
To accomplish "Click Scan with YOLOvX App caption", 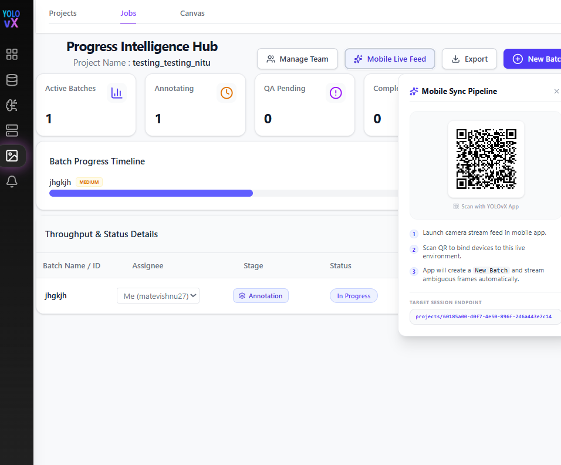I will tap(490, 207).
